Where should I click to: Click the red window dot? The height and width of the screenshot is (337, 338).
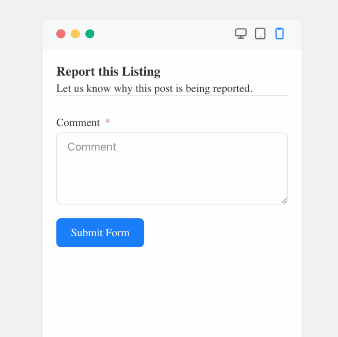(61, 34)
